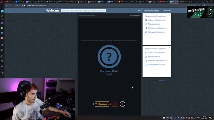Screen dimensions: 214x120
Task: Switch to the Stock browser tab
Action: [x=61, y=2]
